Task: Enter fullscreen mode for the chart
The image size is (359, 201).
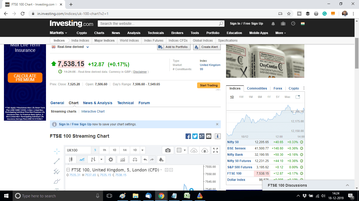Action: 216,150
